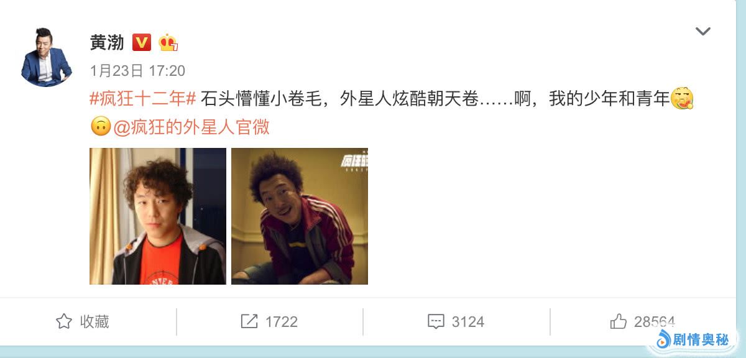Enlarge the movie still with striped jacket
The height and width of the screenshot is (358, 746).
click(300, 216)
